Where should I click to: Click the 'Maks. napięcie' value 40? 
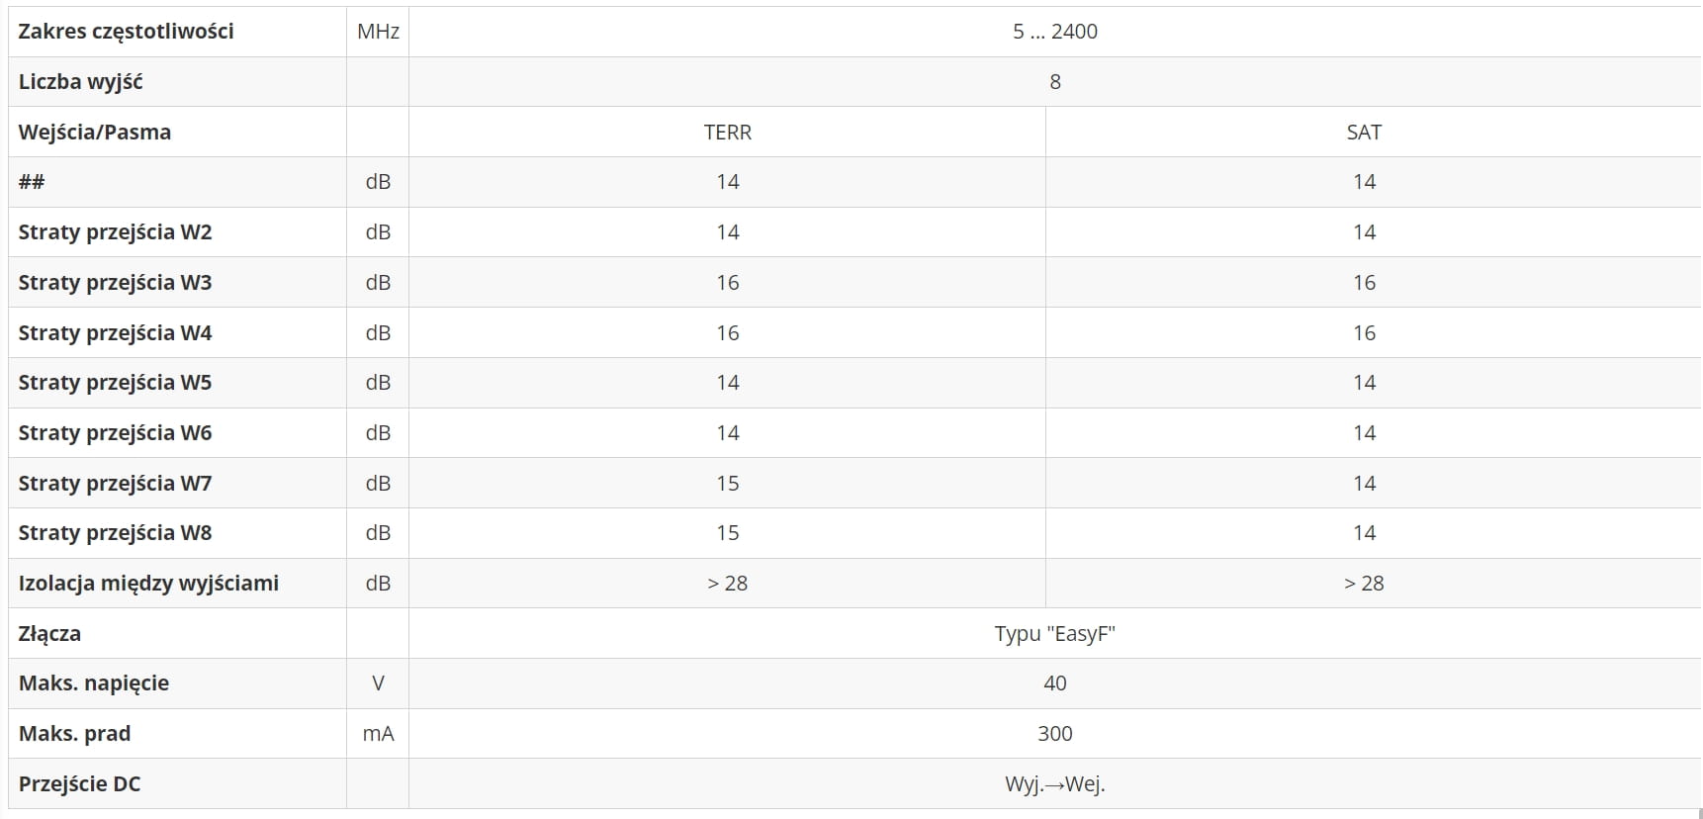coord(1054,683)
